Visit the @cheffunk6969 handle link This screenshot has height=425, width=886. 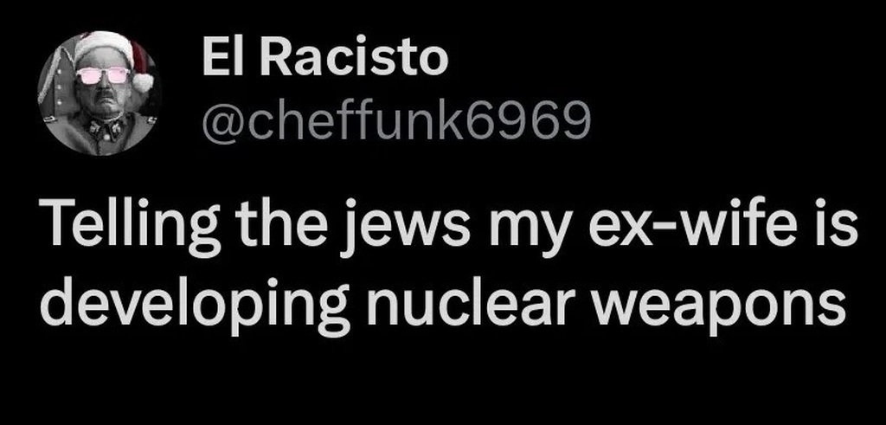click(x=395, y=123)
